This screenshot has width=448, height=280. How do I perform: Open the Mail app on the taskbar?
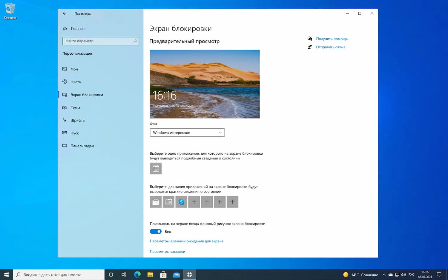click(x=177, y=275)
